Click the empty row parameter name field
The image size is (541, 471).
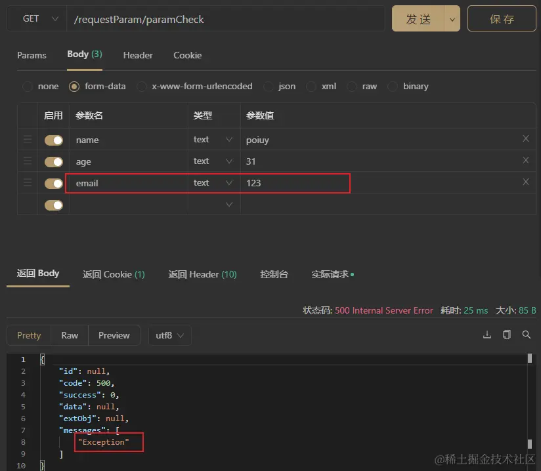129,205
